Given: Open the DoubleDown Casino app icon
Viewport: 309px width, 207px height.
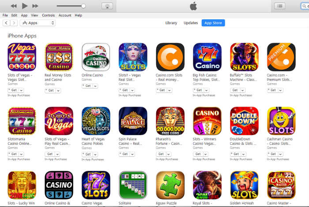Looking at the screenshot, I should tap(244, 121).
